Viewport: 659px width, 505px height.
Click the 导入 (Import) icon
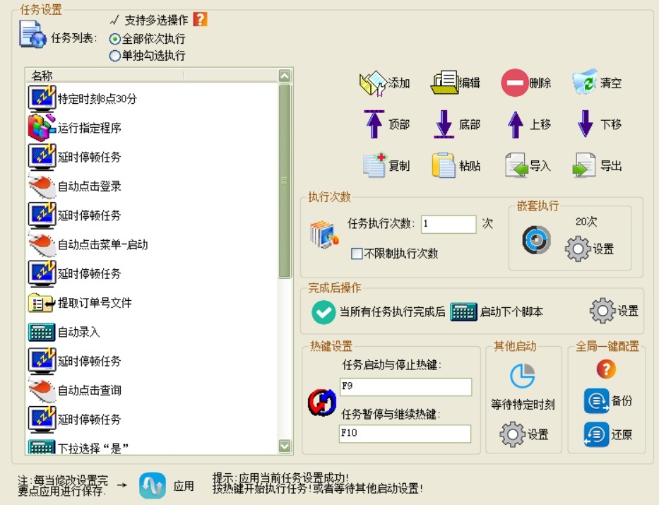coord(516,166)
